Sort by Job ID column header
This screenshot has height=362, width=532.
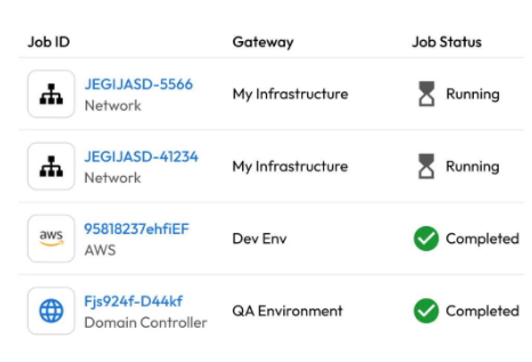coord(48,42)
